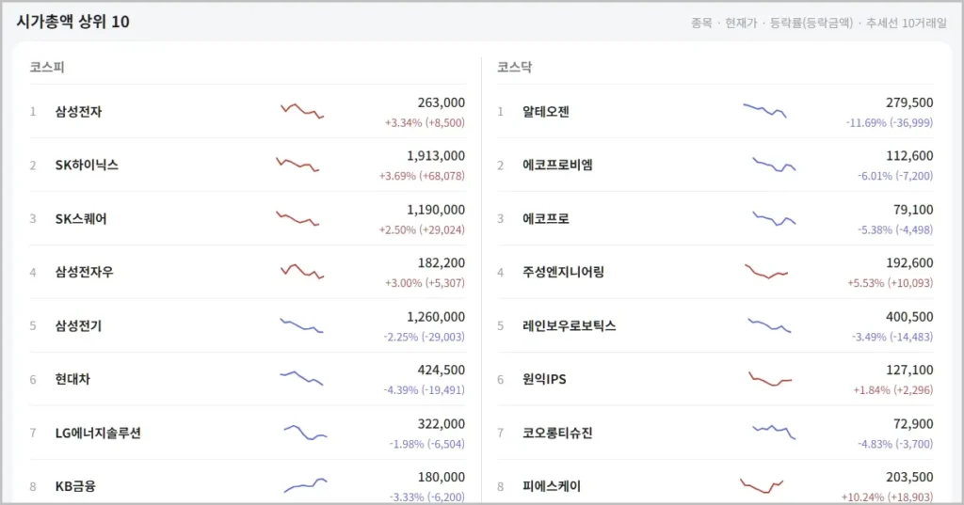The height and width of the screenshot is (505, 964).
Task: Click change value +5.53% (+10,093)
Action: tap(891, 283)
